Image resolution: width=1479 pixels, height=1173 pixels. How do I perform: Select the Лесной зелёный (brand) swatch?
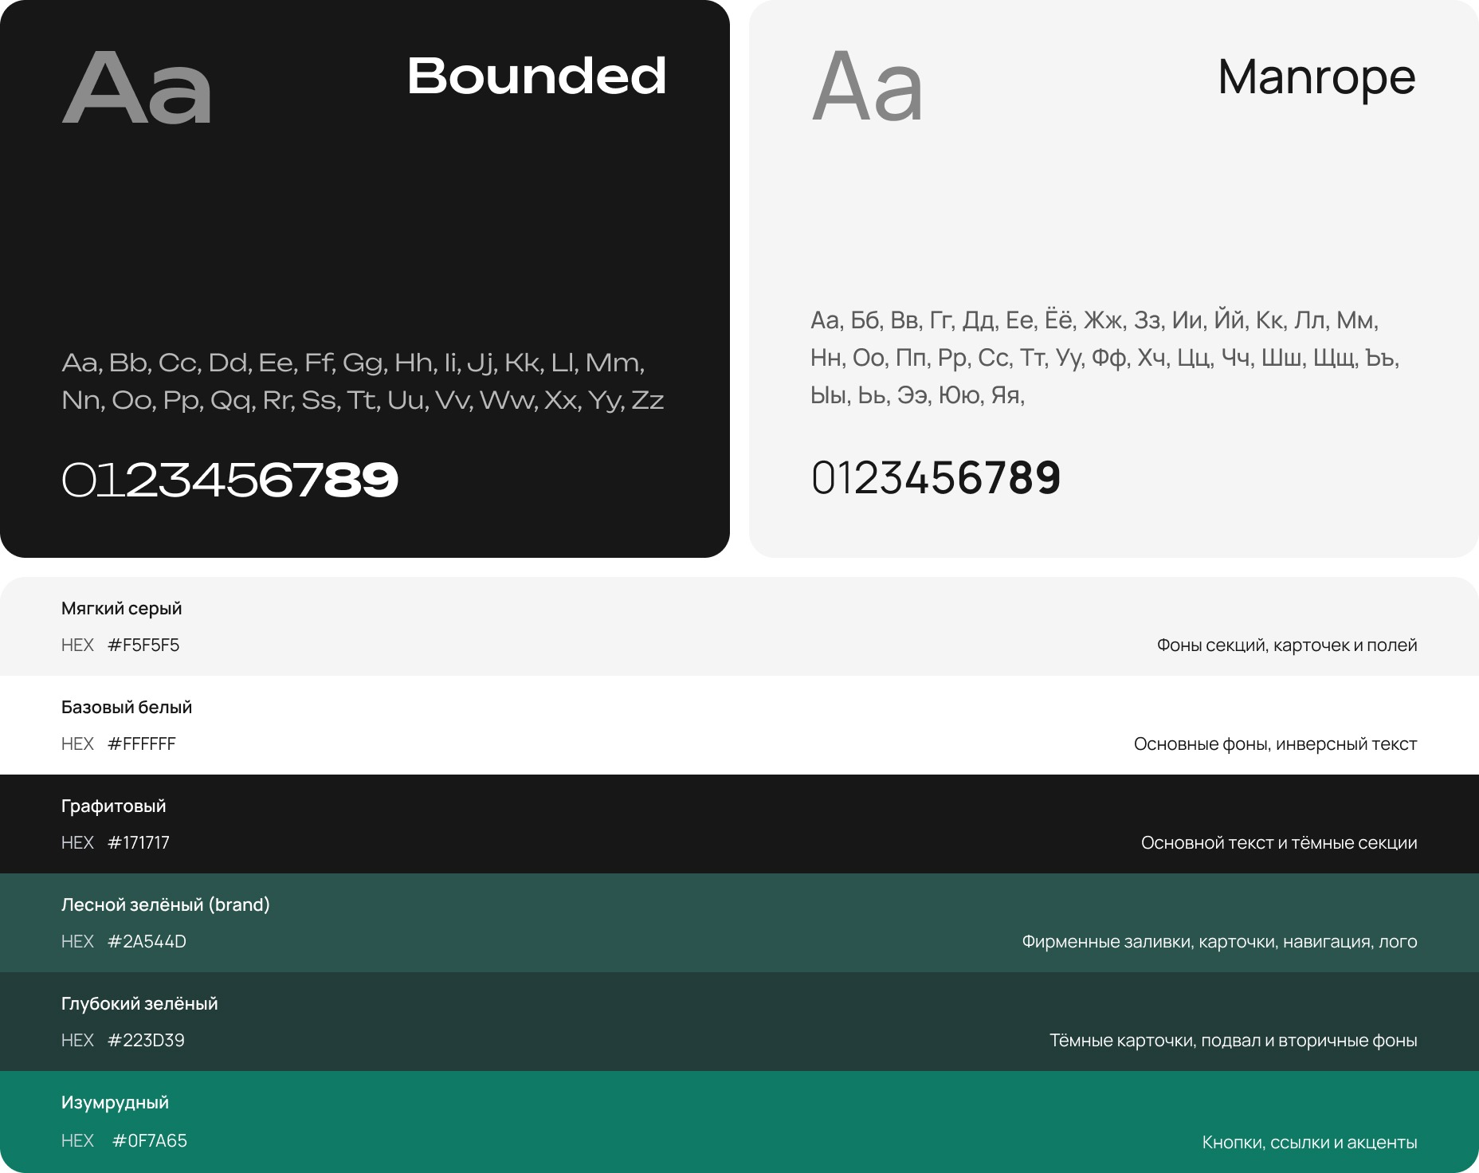(x=739, y=923)
